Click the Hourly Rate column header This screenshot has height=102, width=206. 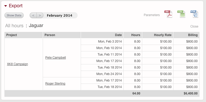click(x=158, y=35)
